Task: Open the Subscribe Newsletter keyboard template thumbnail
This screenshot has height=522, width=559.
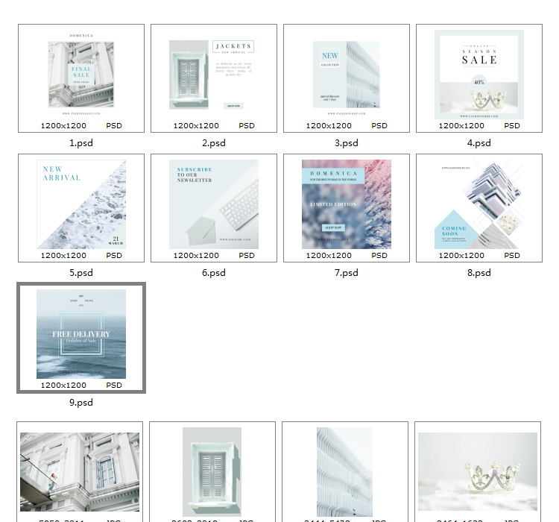Action: pyautogui.click(x=214, y=204)
